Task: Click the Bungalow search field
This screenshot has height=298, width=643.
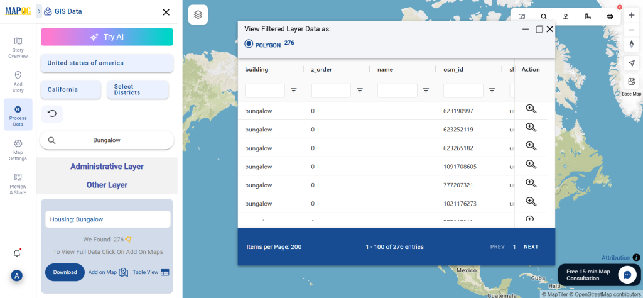Action: click(107, 140)
